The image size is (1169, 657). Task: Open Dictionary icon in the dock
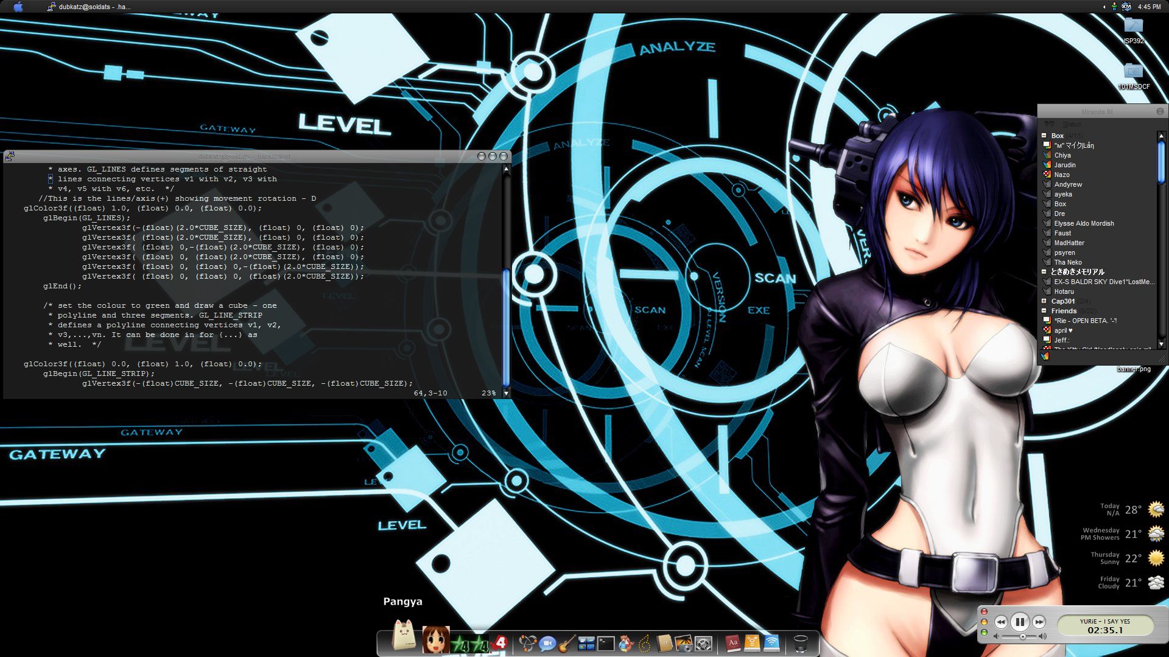point(732,643)
